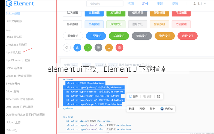Click the plain light-orange 警告按钮
Viewport: 214px width, 134px height.
click(159, 24)
